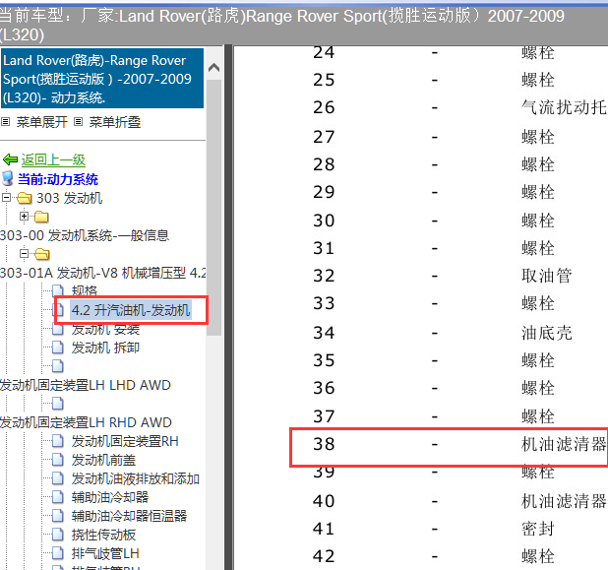The height and width of the screenshot is (570, 608).
Task: Open 发动机油液排放和添加 document
Action: pyautogui.click(x=136, y=478)
